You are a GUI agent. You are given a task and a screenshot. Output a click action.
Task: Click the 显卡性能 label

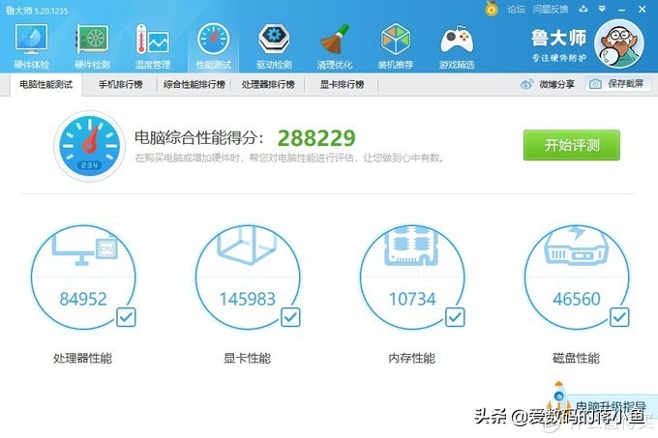[x=247, y=359]
